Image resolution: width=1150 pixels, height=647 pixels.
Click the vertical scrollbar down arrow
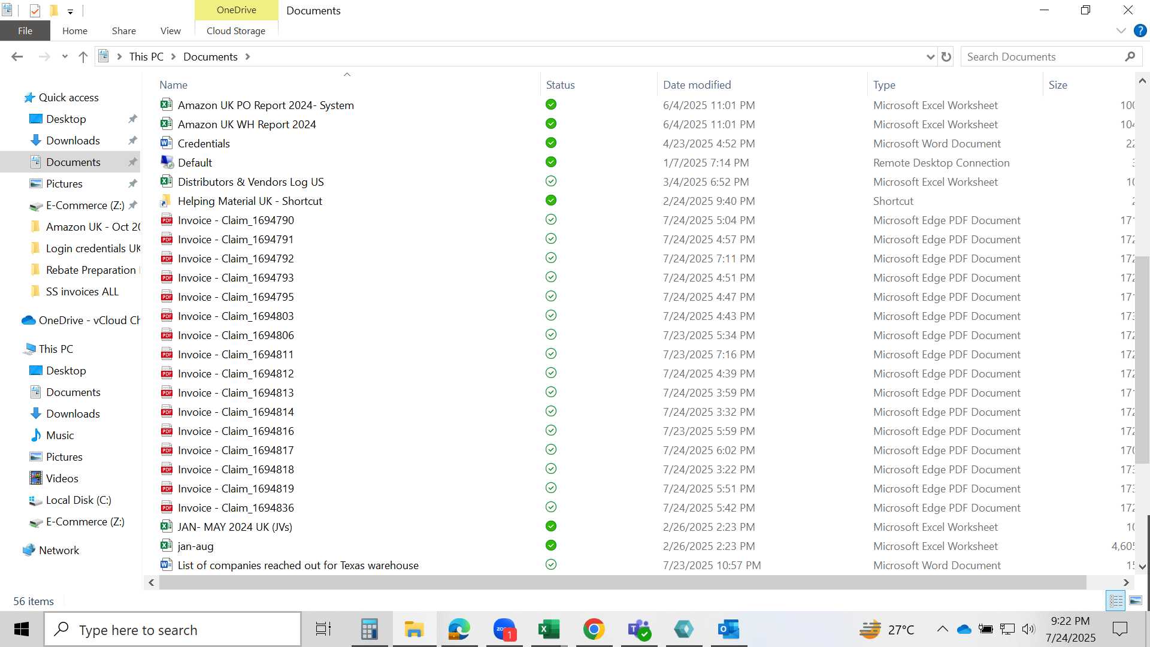1142,567
